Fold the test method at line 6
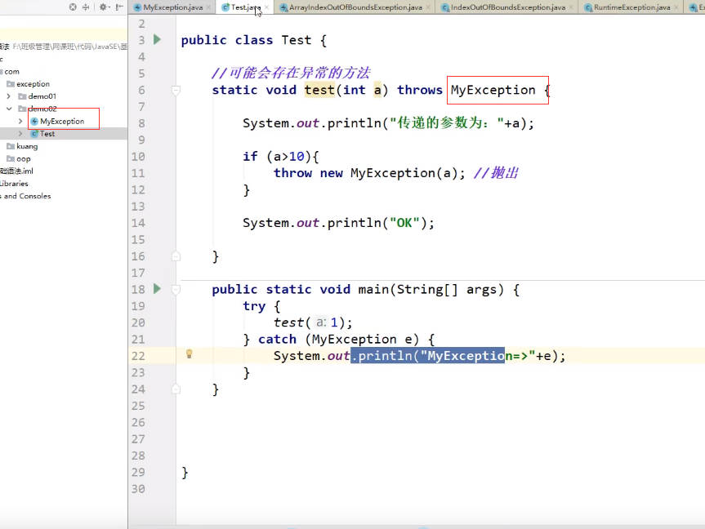705x529 pixels. tap(176, 91)
